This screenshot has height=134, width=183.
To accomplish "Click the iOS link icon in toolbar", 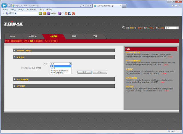I will point(59,13).
